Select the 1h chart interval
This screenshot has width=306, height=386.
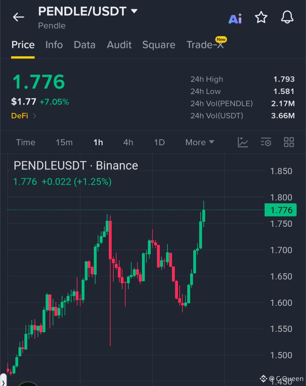coord(98,142)
